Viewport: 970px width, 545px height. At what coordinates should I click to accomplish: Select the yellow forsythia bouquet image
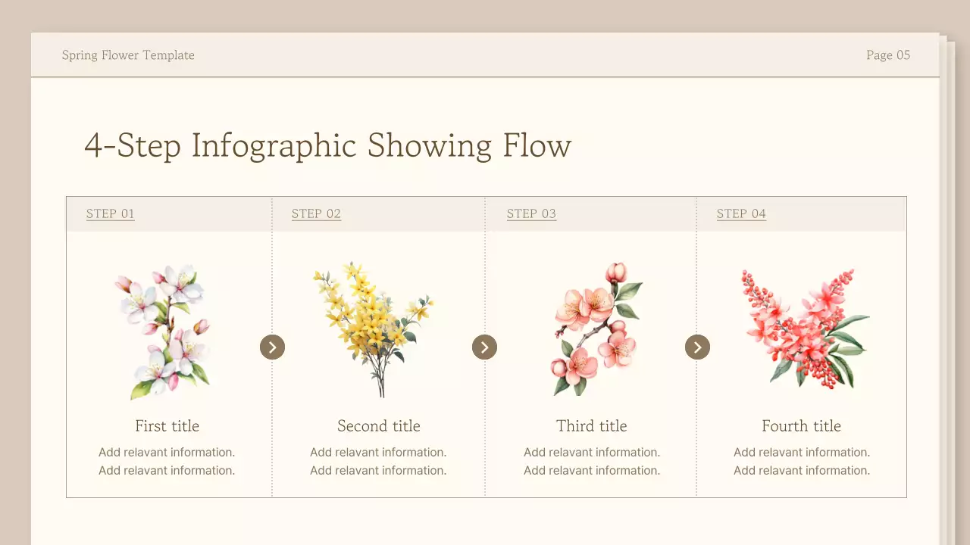tap(374, 329)
